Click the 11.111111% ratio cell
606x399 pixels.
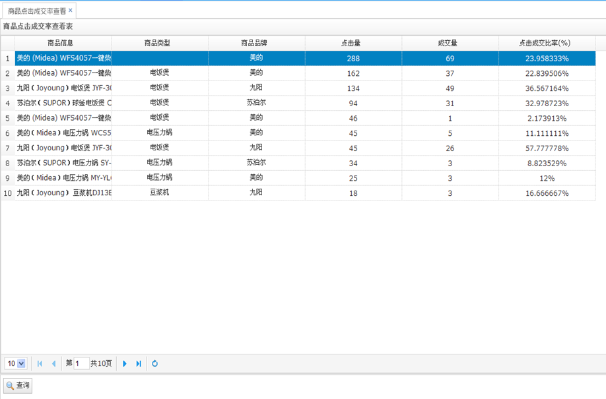[x=547, y=133]
